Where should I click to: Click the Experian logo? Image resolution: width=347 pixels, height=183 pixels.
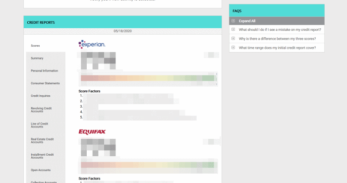(92, 44)
